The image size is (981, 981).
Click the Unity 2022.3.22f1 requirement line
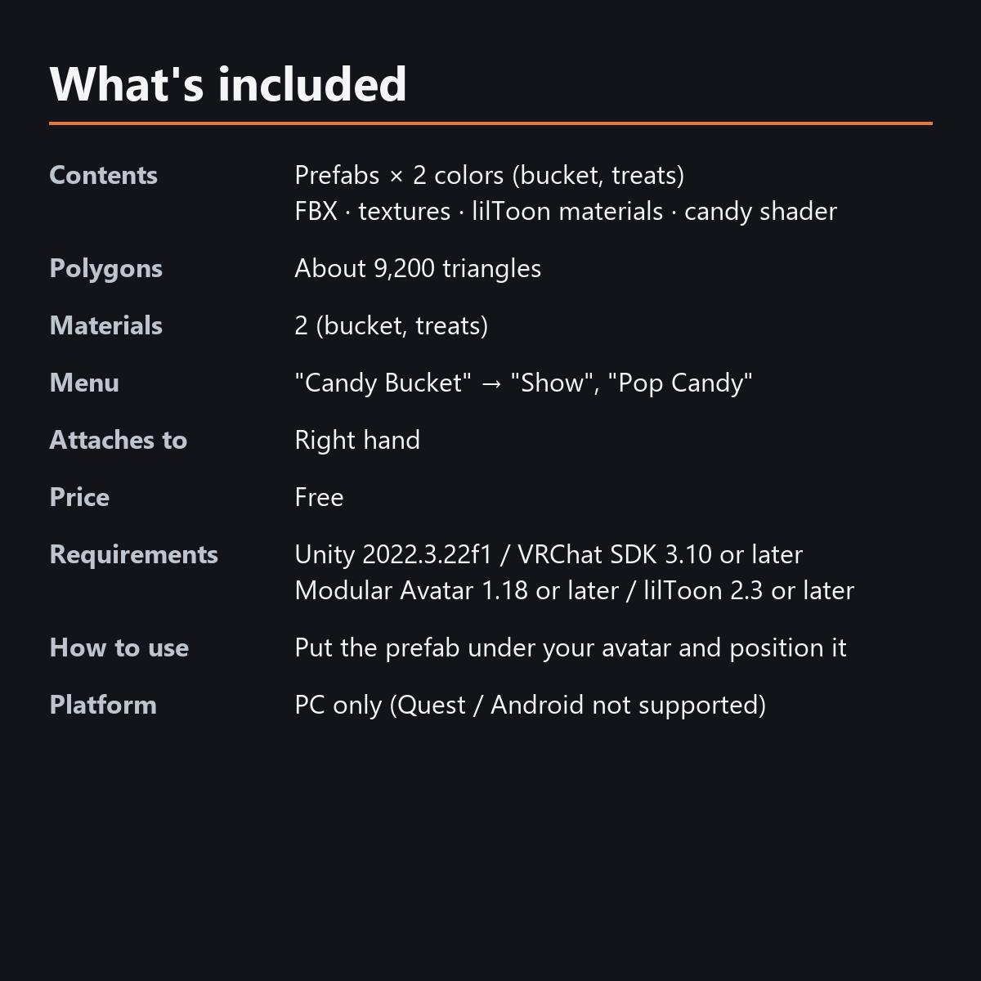click(549, 554)
